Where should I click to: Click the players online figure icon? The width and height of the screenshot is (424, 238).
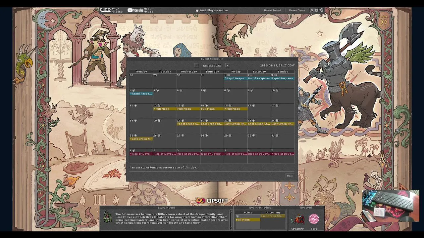197,10
